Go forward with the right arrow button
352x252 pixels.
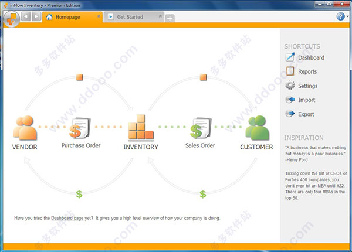pos(36,16)
